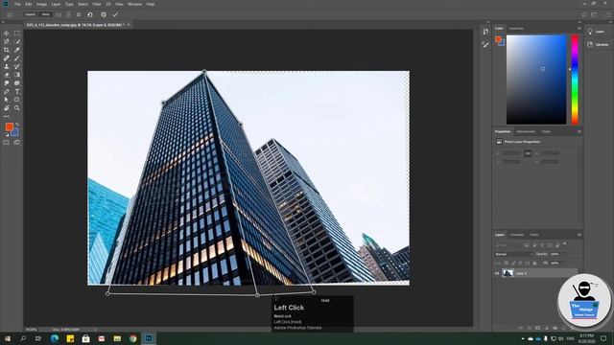614x345 pixels.
Task: Open the File menu
Action: [x=17, y=4]
